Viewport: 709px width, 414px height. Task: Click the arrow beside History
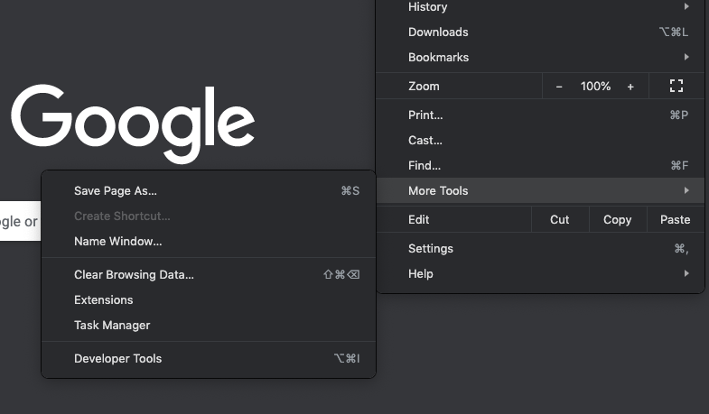point(686,6)
